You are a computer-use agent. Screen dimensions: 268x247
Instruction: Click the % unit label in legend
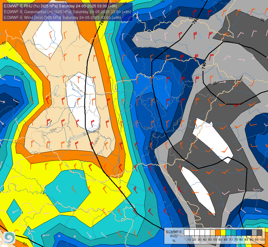click(x=174, y=240)
